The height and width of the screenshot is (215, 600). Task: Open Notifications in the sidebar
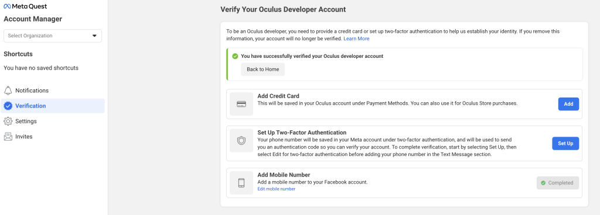point(53,91)
